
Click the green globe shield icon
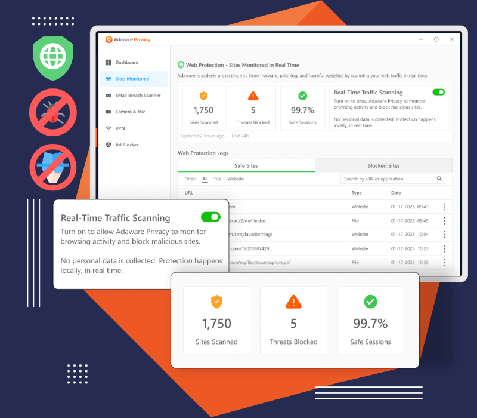pyautogui.click(x=52, y=57)
